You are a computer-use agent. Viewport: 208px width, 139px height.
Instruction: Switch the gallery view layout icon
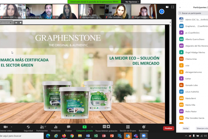pos(167,7)
